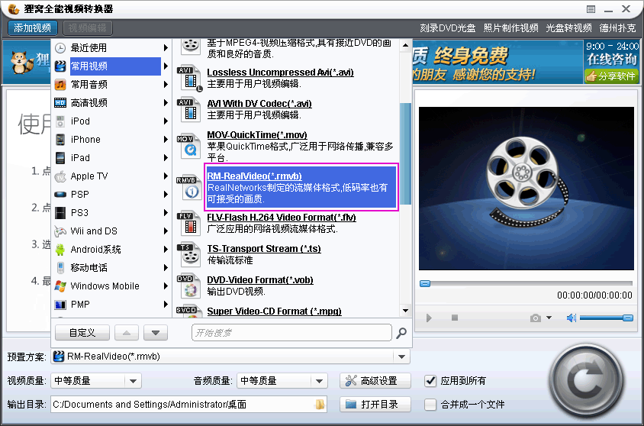Click the 开始搜索 search field
644x426 pixels.
(291, 332)
